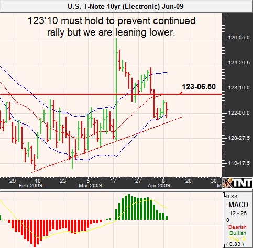Click the MACD indicator title
The height and width of the screenshot is (248, 253).
point(238,205)
